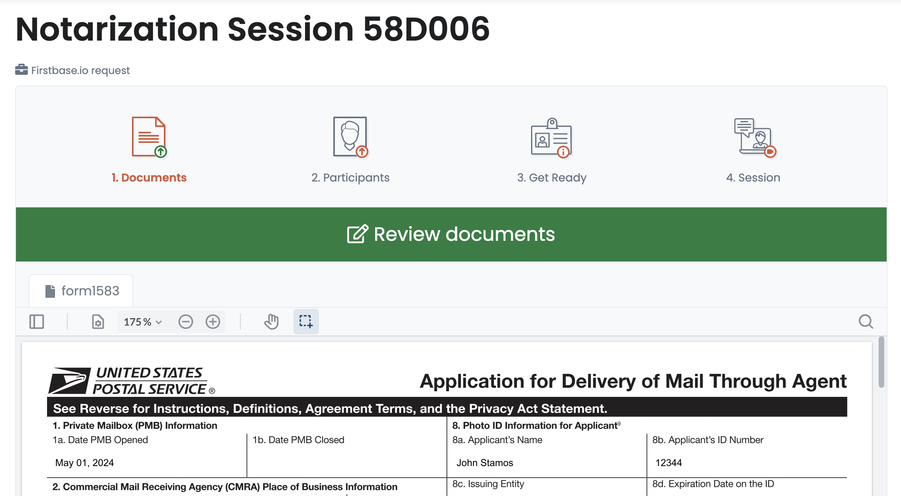The height and width of the screenshot is (496, 901).
Task: Click the John Stamos applicant name field
Action: point(485,463)
